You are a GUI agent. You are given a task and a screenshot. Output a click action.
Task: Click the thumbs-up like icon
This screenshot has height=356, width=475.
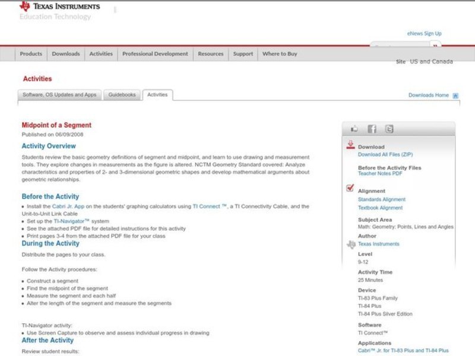click(354, 129)
